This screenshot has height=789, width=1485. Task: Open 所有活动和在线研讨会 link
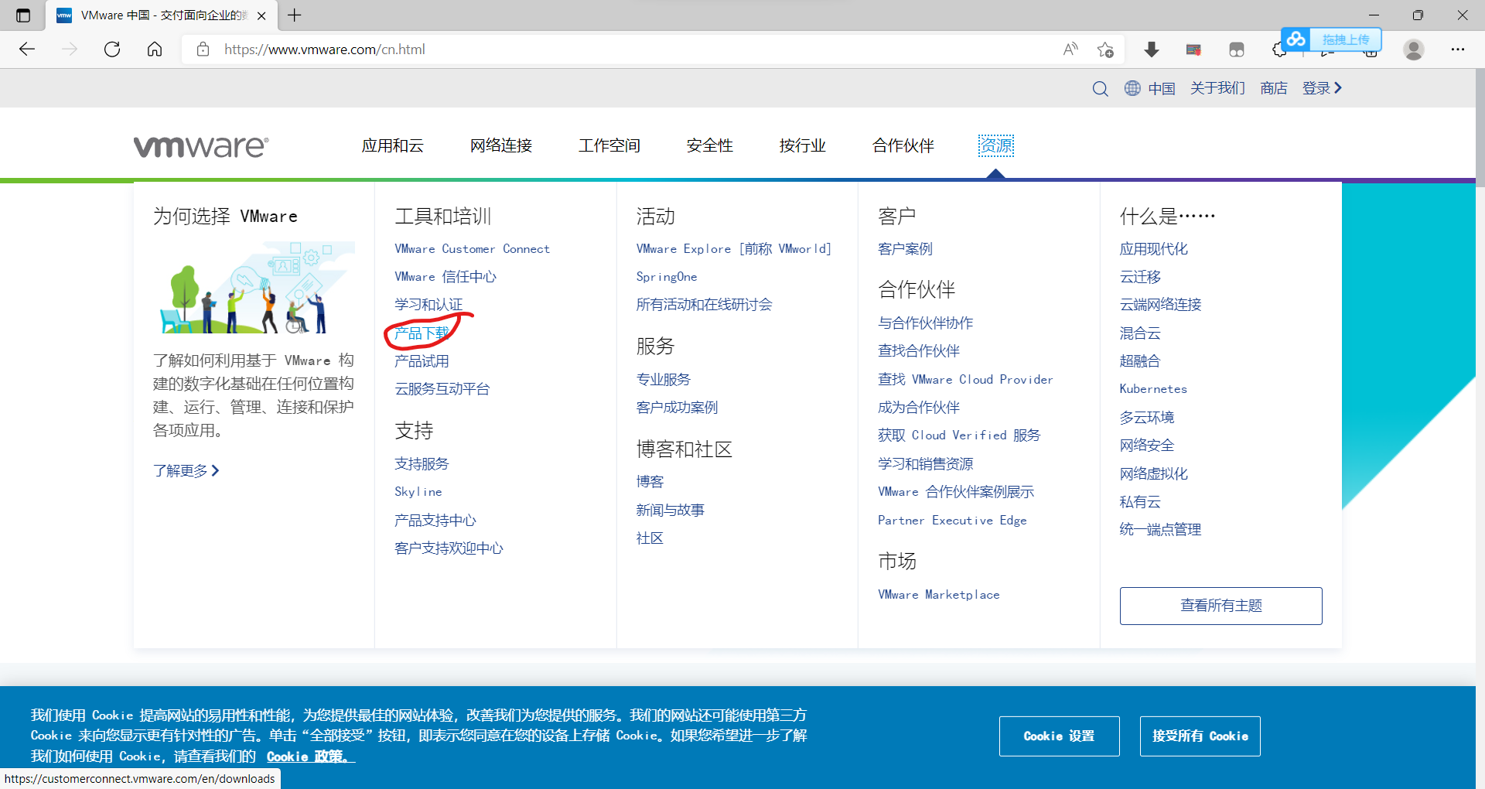coord(704,305)
